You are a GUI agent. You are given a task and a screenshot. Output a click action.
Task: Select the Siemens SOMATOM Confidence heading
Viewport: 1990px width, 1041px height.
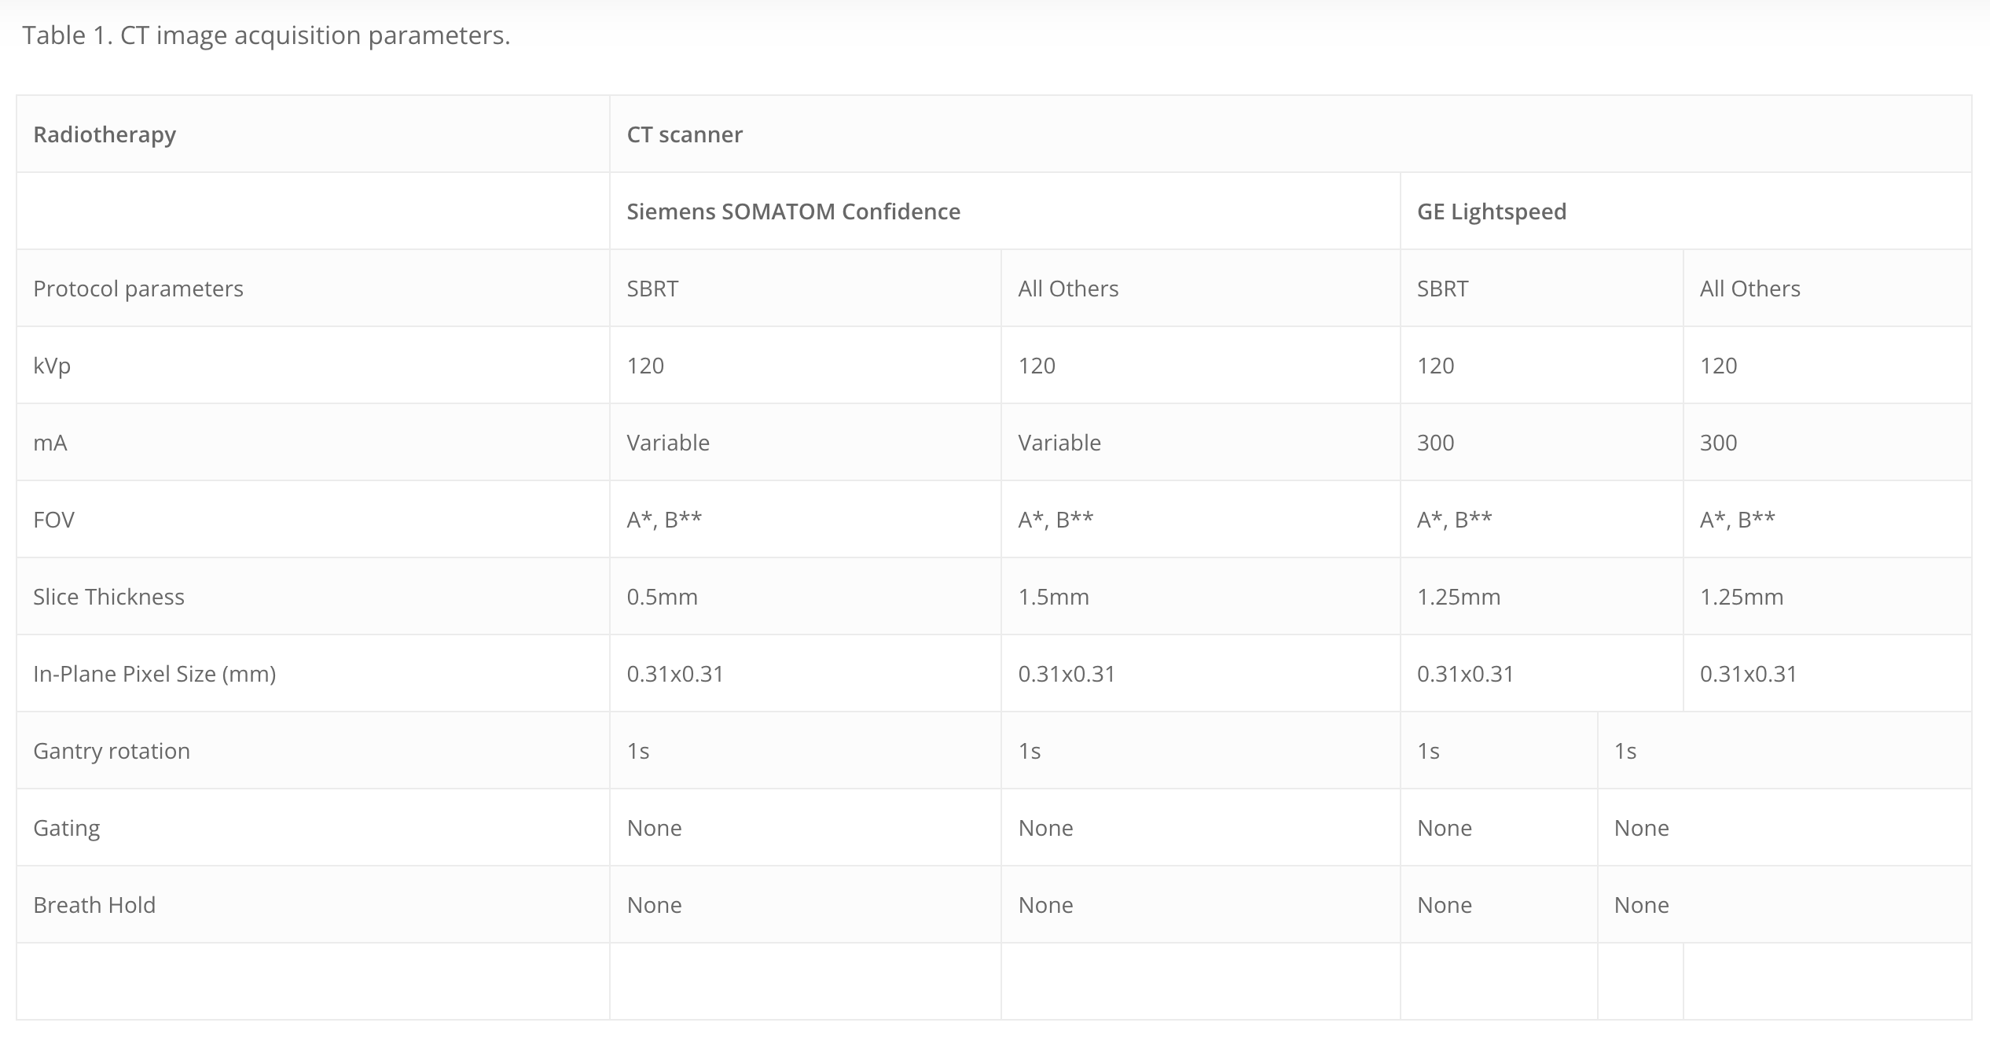pyautogui.click(x=793, y=212)
